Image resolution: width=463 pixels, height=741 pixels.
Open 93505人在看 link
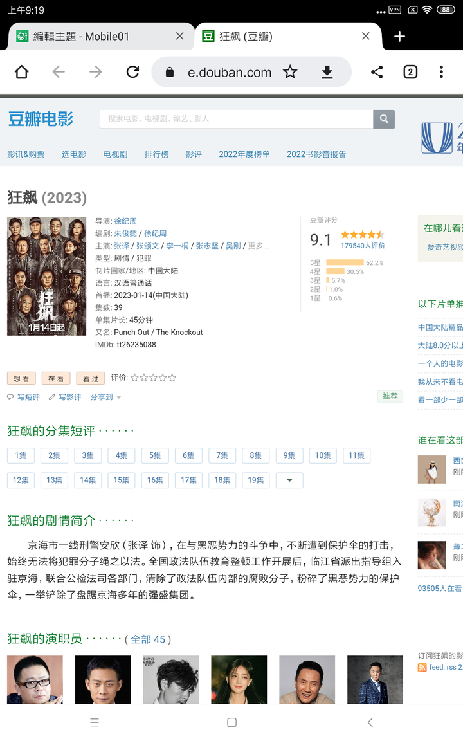click(x=440, y=589)
